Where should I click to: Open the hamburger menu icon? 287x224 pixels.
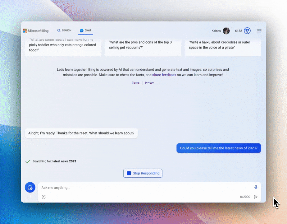tap(259, 31)
